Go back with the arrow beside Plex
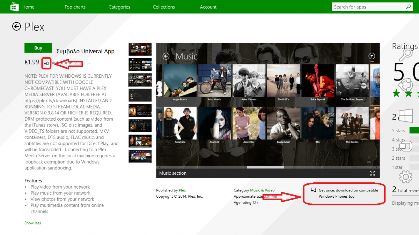 pos(16,26)
